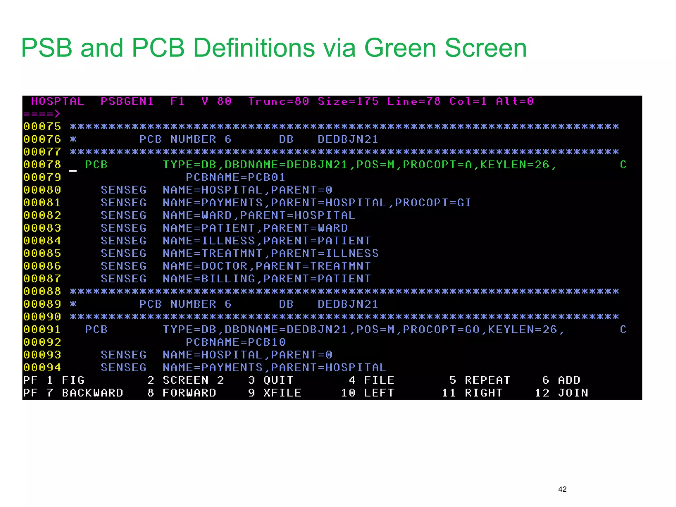Image resolution: width=676 pixels, height=507 pixels.
Task: Click NAME=WARD,PARENT=HOSPITAL text
Action: pos(259,215)
